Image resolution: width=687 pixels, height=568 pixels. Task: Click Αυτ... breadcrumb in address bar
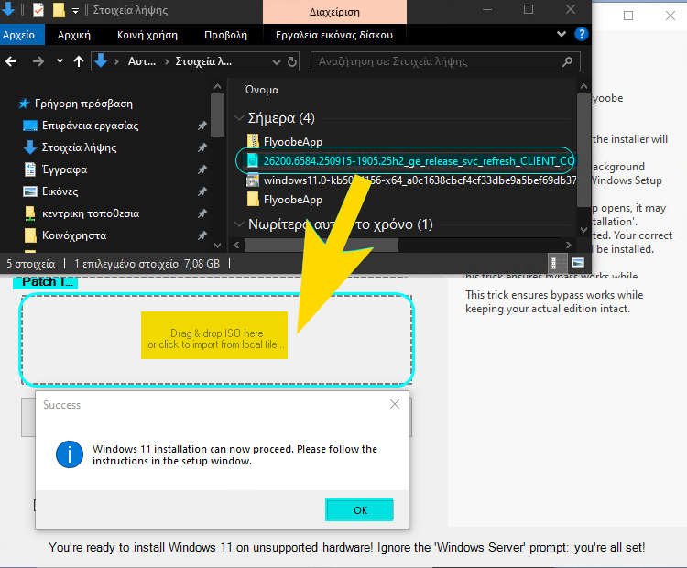click(141, 61)
